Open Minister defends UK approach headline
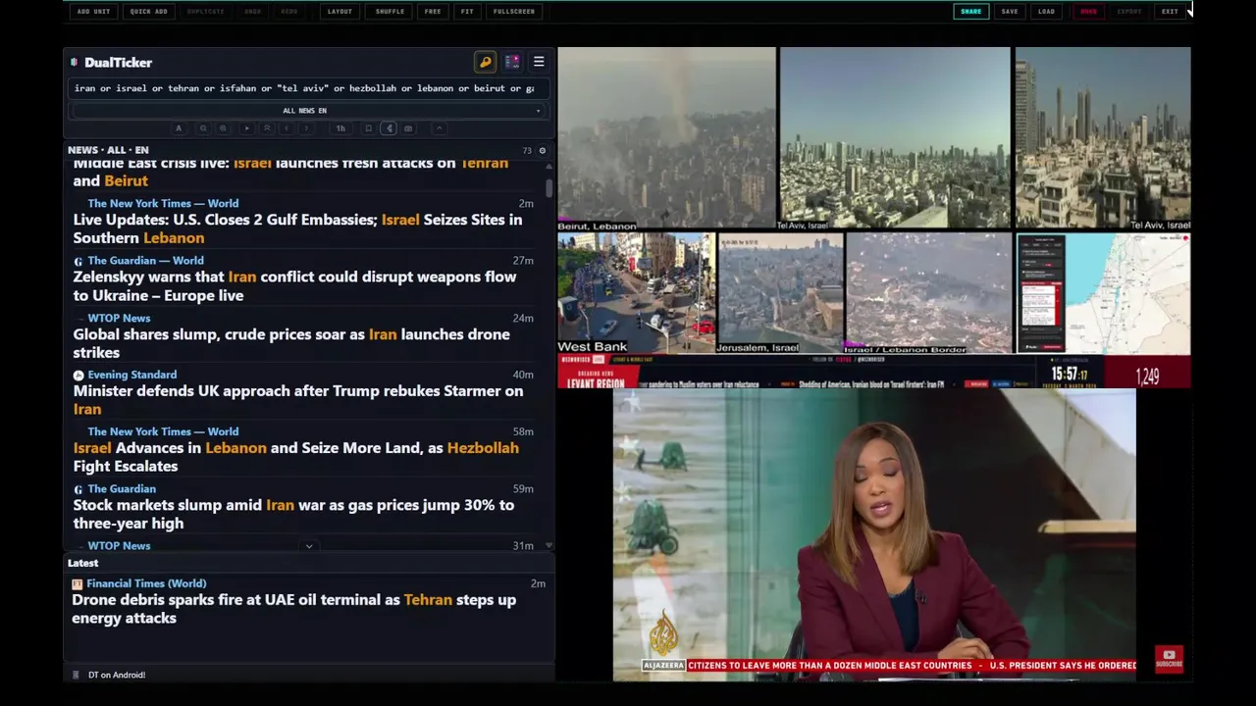 coord(297,400)
